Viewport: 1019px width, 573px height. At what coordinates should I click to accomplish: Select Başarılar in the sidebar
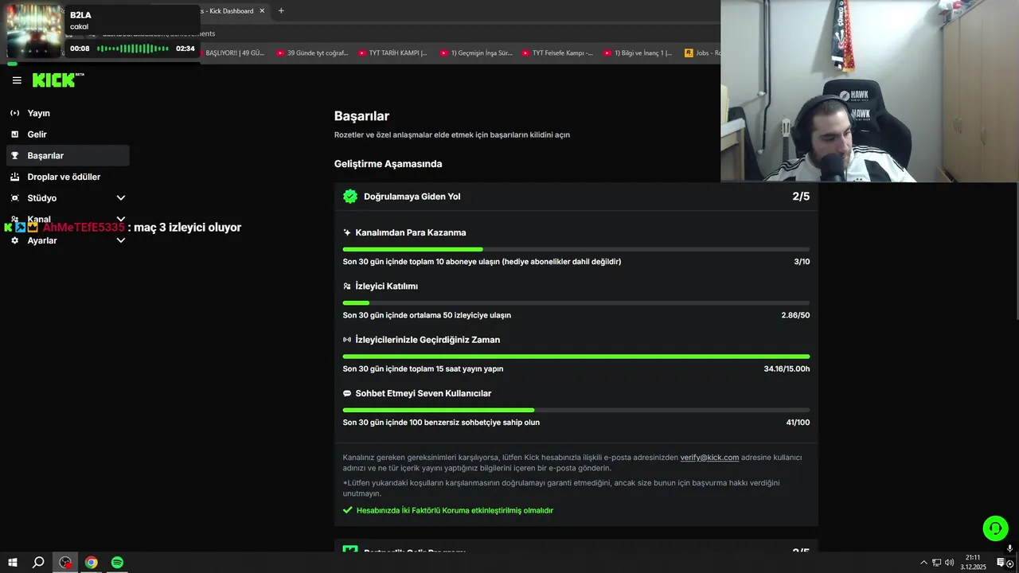pyautogui.click(x=68, y=156)
